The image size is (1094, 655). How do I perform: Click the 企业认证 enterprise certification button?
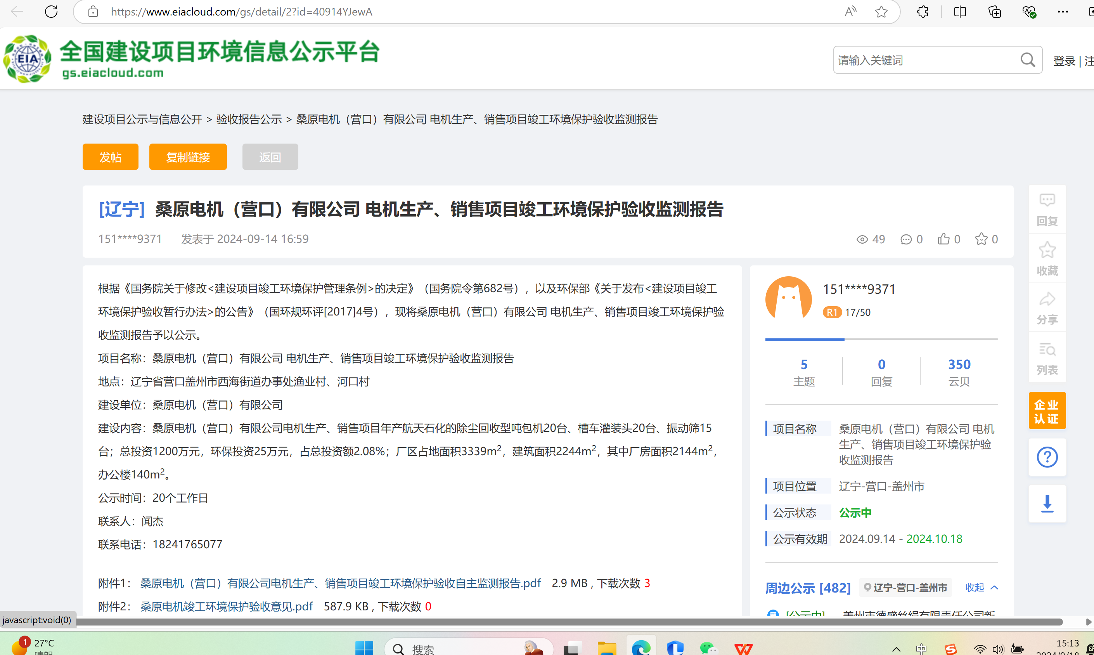click(1047, 411)
